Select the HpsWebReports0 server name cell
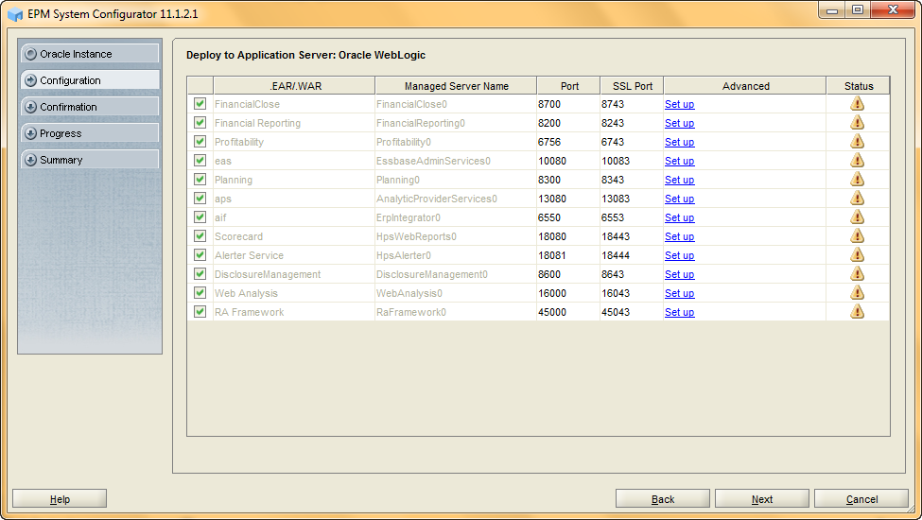The image size is (922, 520). click(x=456, y=236)
